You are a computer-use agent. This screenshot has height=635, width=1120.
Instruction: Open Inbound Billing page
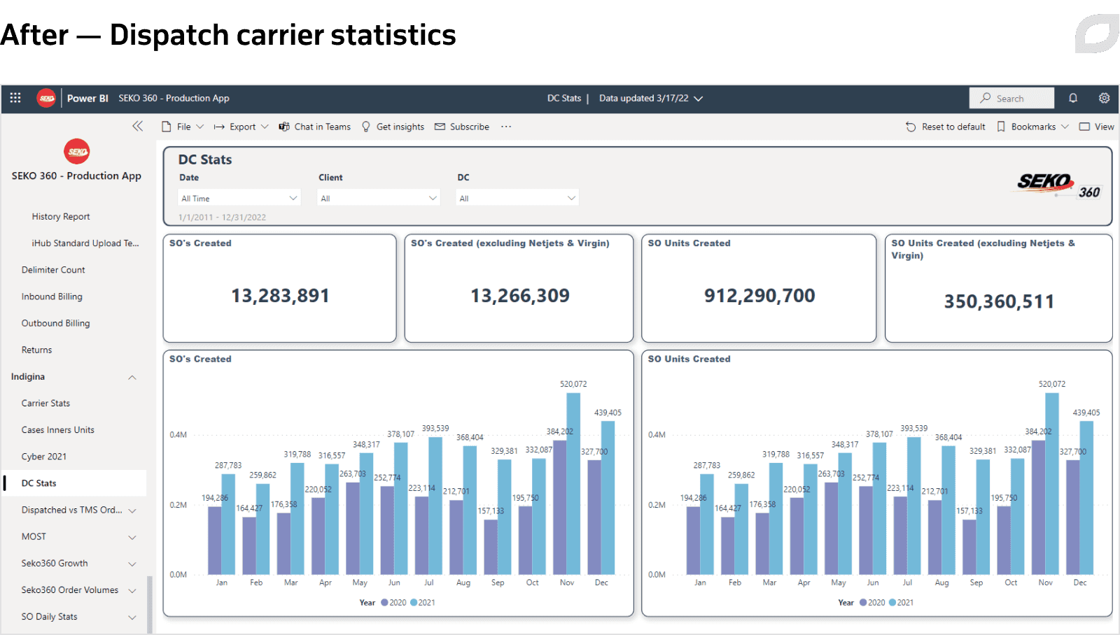[52, 297]
